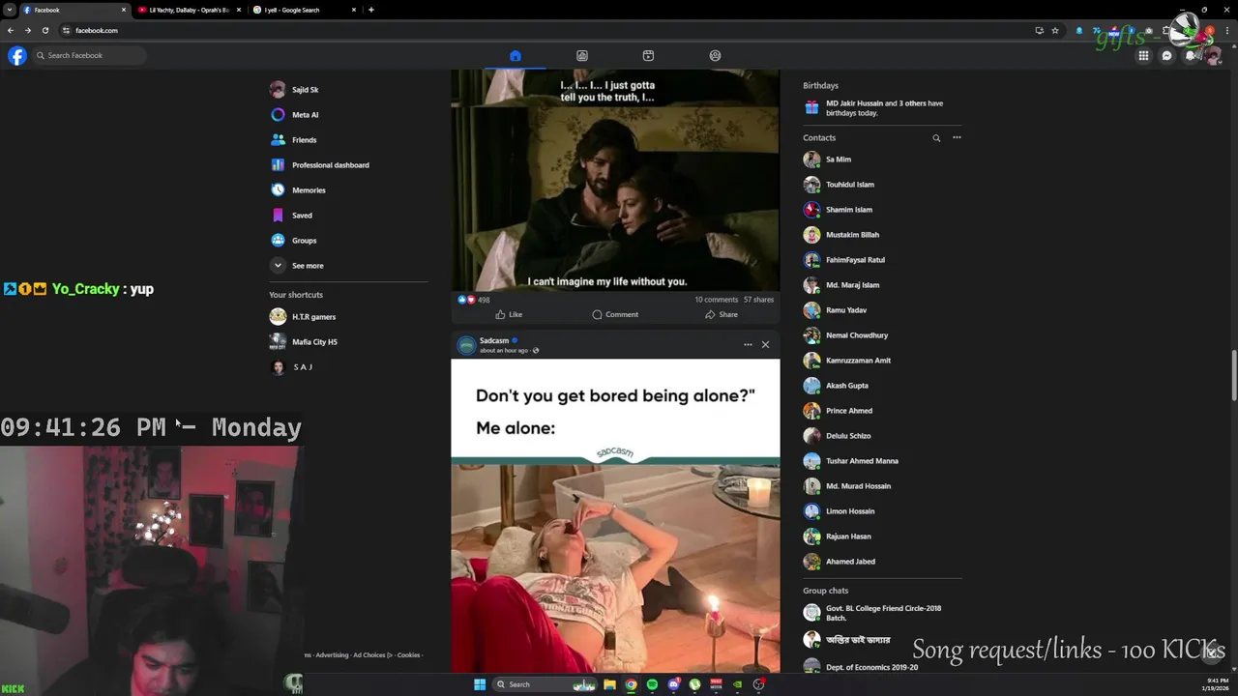Hide the Sadcasm post with the X

coord(765,344)
